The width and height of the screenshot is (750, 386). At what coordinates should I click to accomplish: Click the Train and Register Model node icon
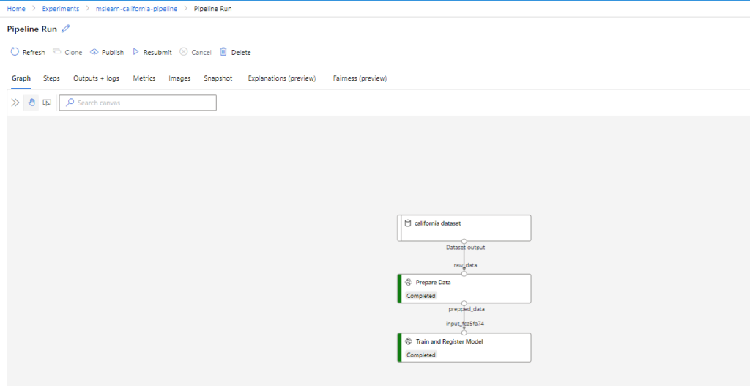(409, 341)
